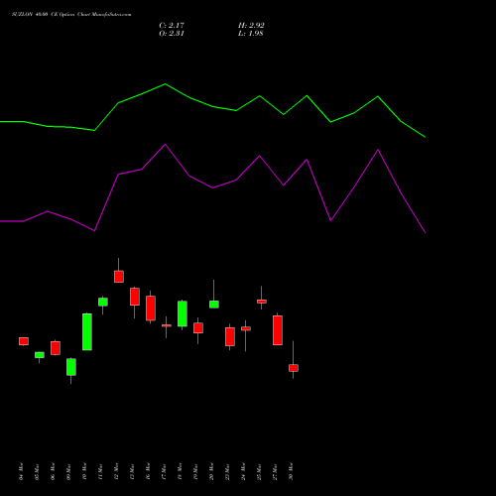Image resolution: width=496 pixels, height=496 pixels.
Task: Select the green candlestick for 09 Mar
Action: tap(71, 367)
